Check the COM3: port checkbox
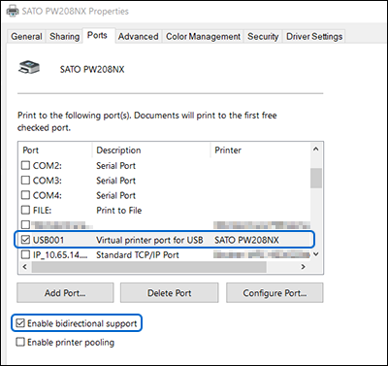Screen dimensions: 388x366 point(25,181)
